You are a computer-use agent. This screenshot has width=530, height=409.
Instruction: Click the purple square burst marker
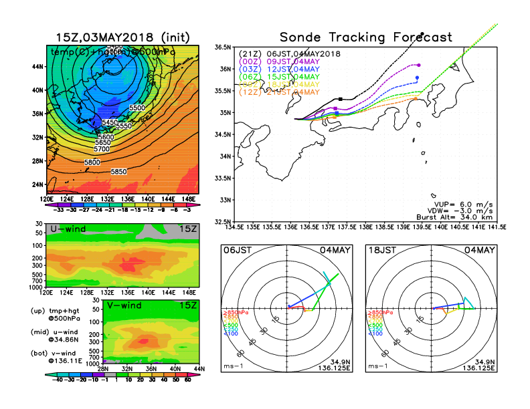[x=335, y=109]
